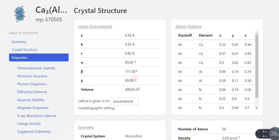
Task: Open Diffraction Patterns section
Action: point(32,92)
